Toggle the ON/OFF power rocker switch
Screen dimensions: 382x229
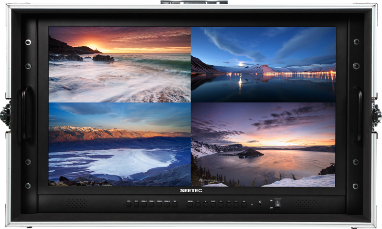277,203
